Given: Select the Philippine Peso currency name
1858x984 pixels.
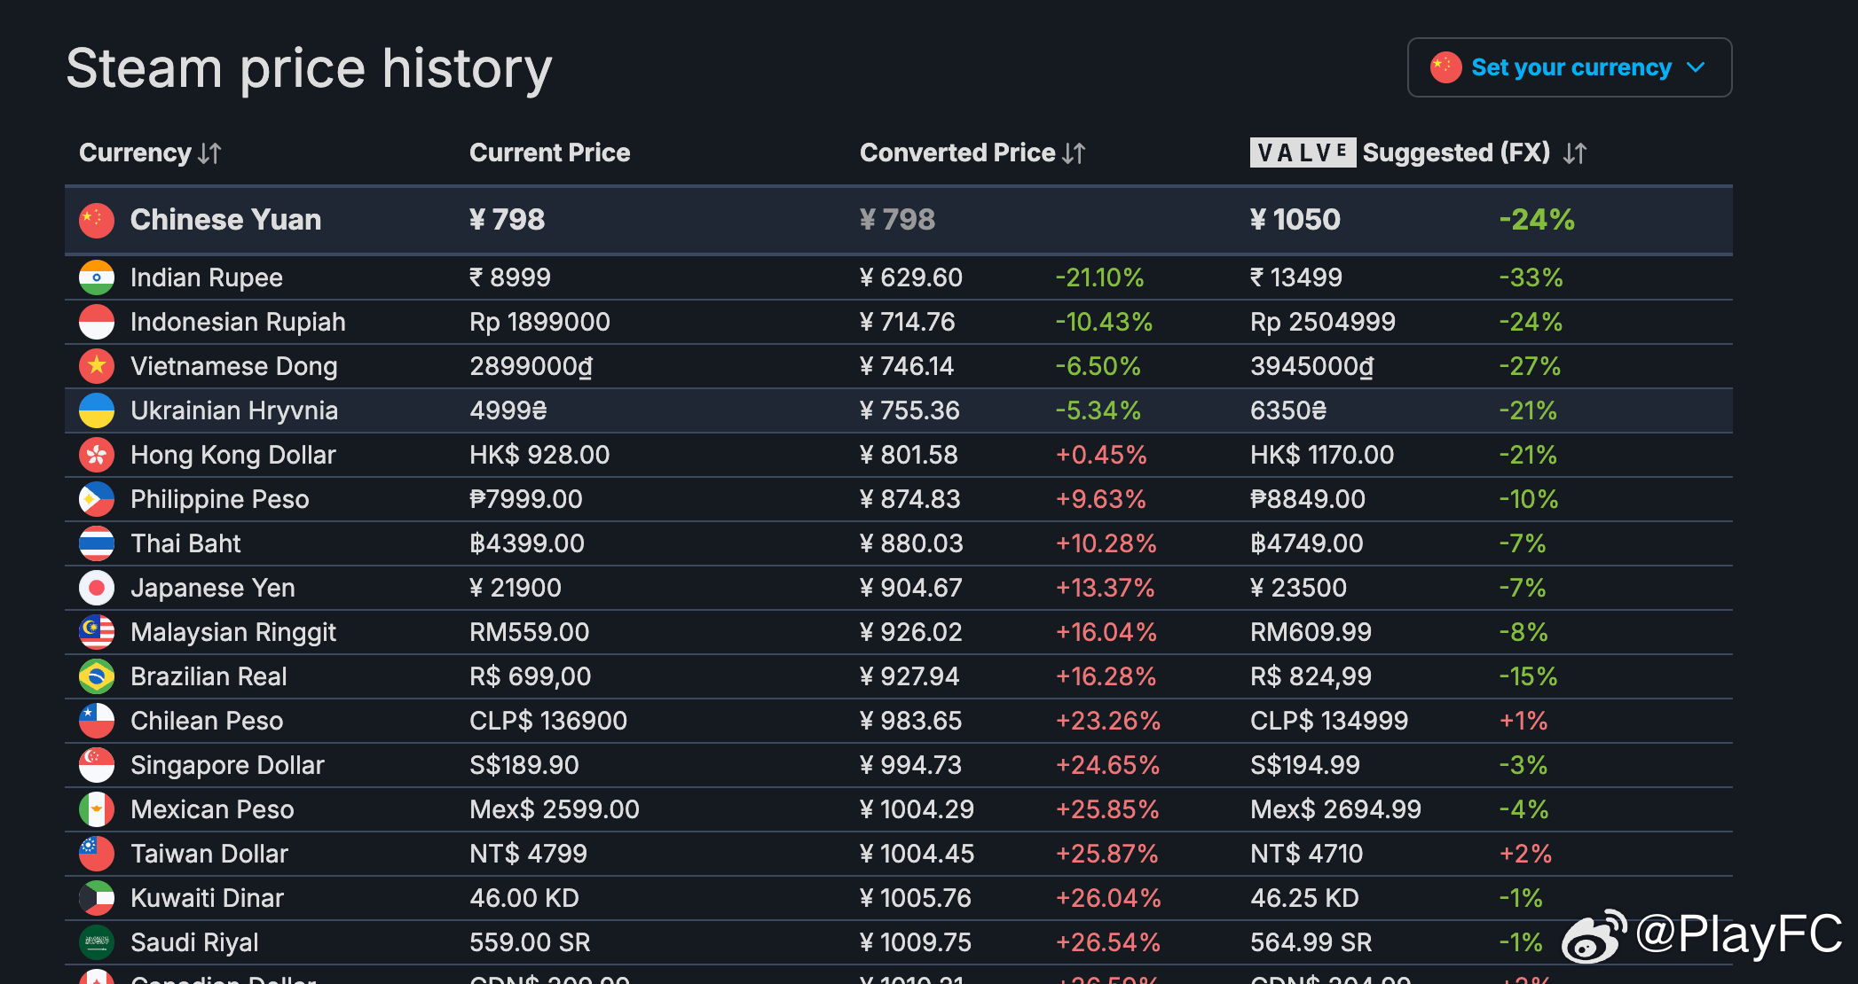Looking at the screenshot, I should [220, 499].
